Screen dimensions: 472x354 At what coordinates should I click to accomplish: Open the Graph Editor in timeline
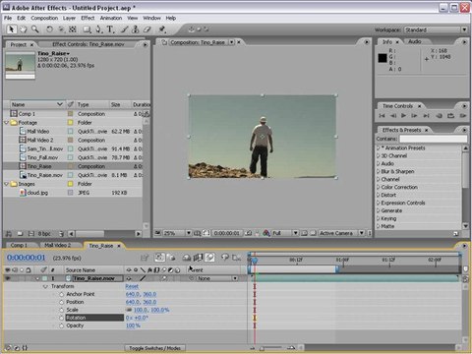pyautogui.click(x=236, y=258)
